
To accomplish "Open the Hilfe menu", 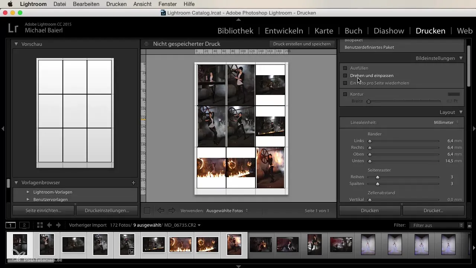I will point(189,4).
